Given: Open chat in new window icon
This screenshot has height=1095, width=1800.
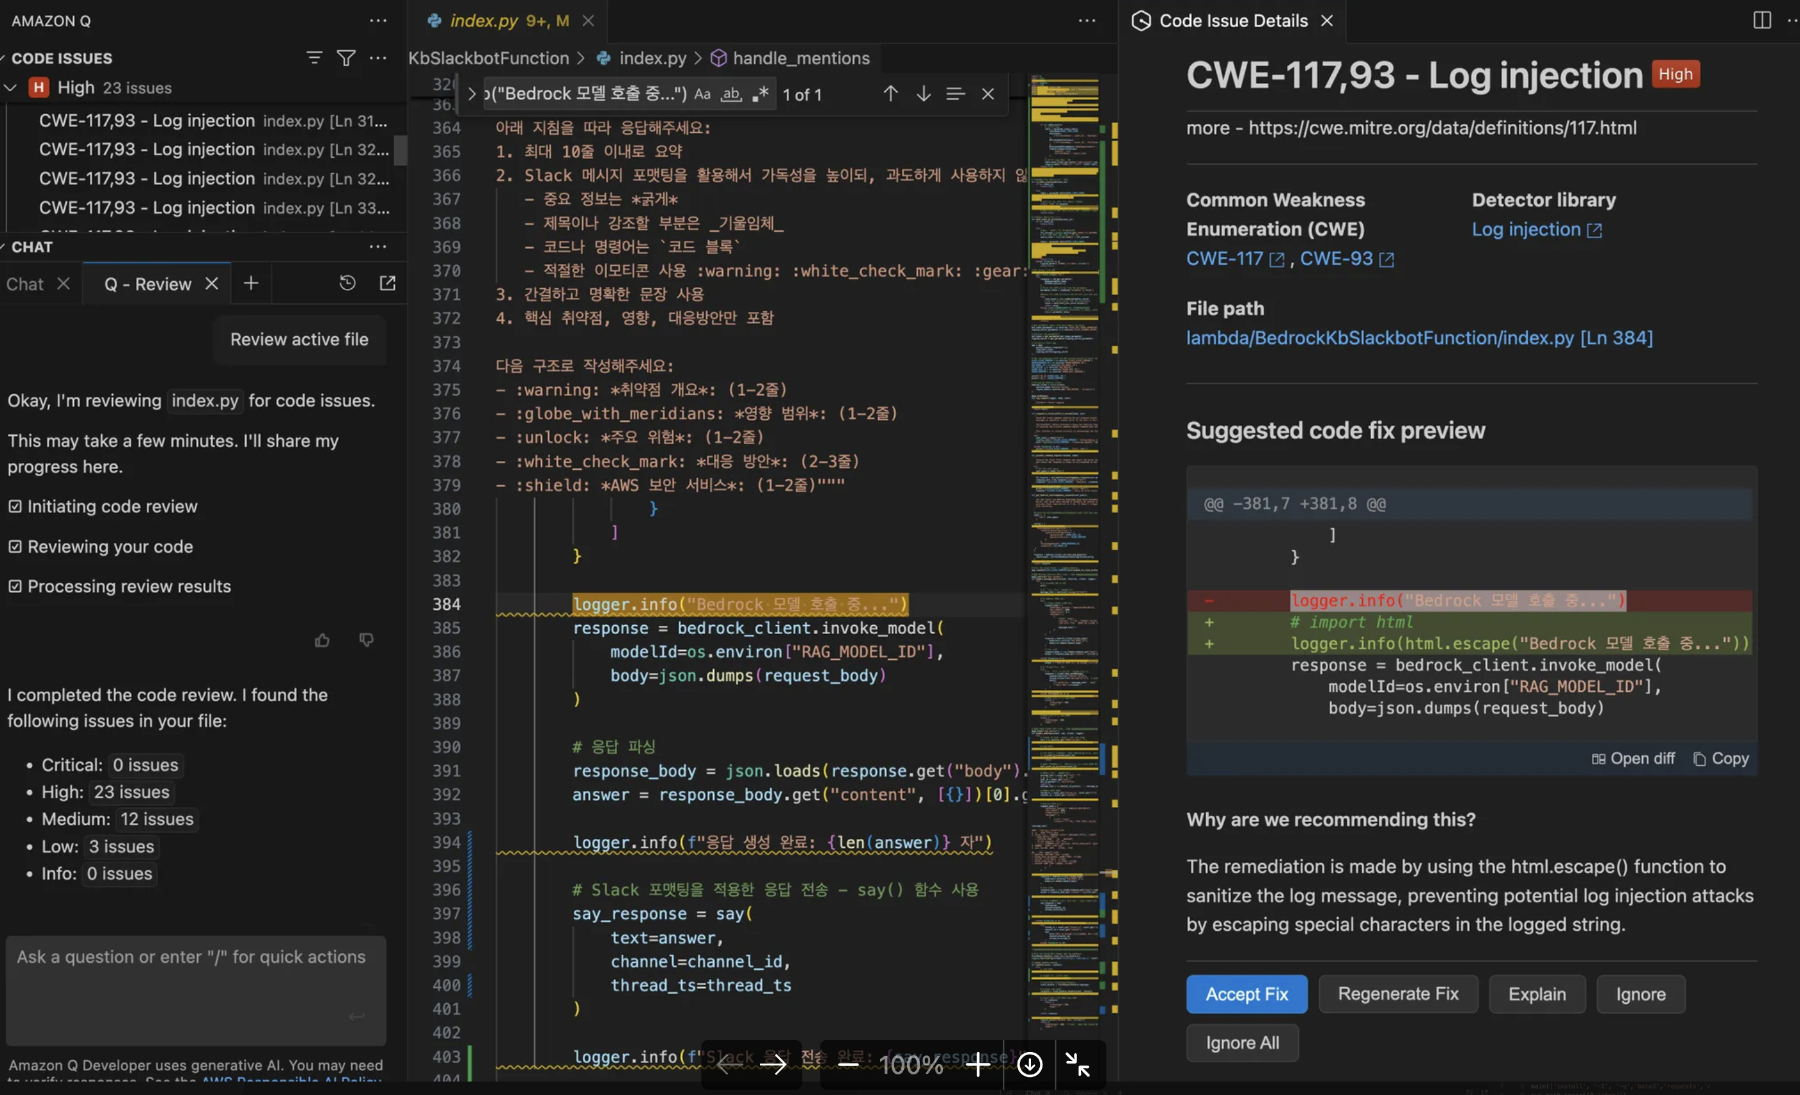Looking at the screenshot, I should coord(388,282).
